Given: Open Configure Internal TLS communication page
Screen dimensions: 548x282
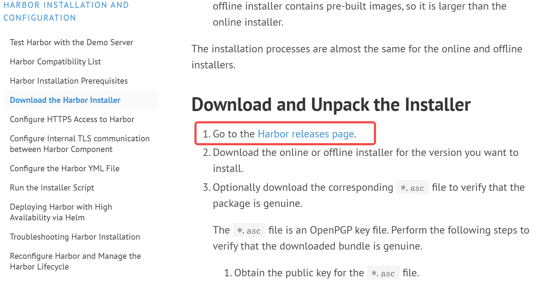Looking at the screenshot, I should 80,144.
